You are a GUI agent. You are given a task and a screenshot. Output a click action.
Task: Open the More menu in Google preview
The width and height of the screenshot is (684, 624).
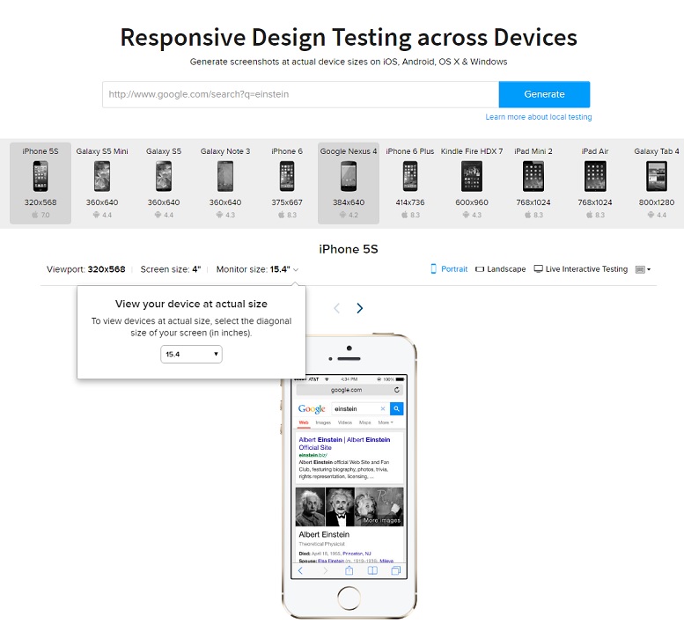coord(386,422)
